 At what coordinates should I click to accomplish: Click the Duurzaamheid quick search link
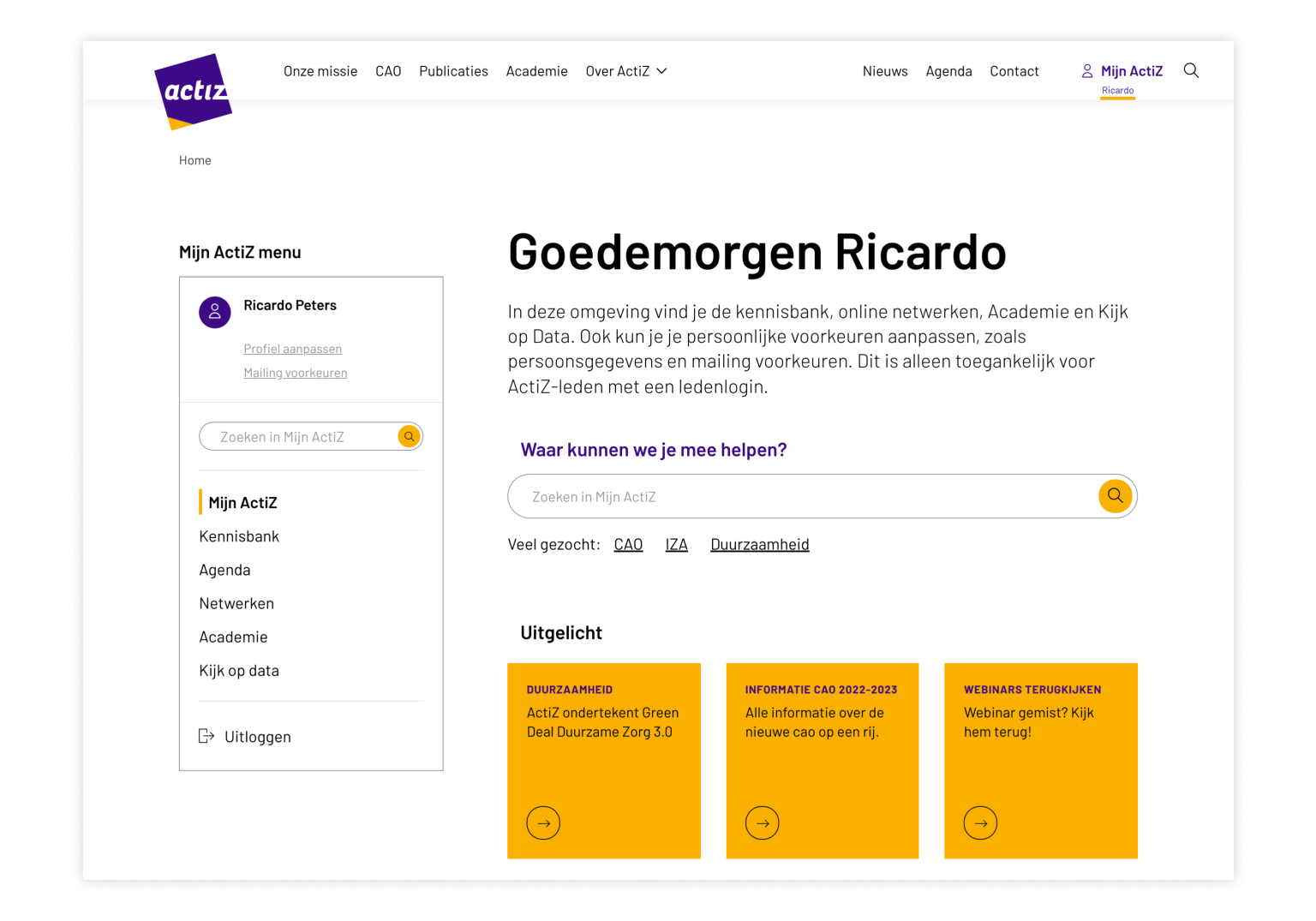(x=759, y=543)
